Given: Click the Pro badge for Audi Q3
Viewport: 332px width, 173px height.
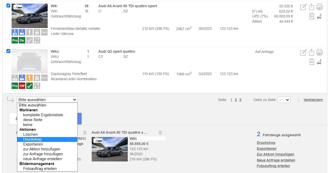Looking at the screenshot, I should point(15,86).
